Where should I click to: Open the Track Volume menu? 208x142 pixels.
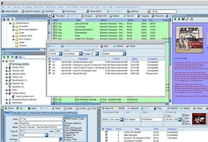coord(72,7)
